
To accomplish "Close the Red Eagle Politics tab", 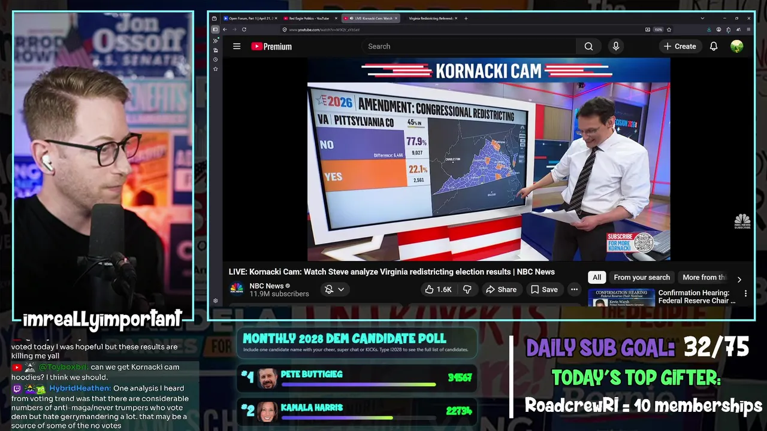I will 336,18.
